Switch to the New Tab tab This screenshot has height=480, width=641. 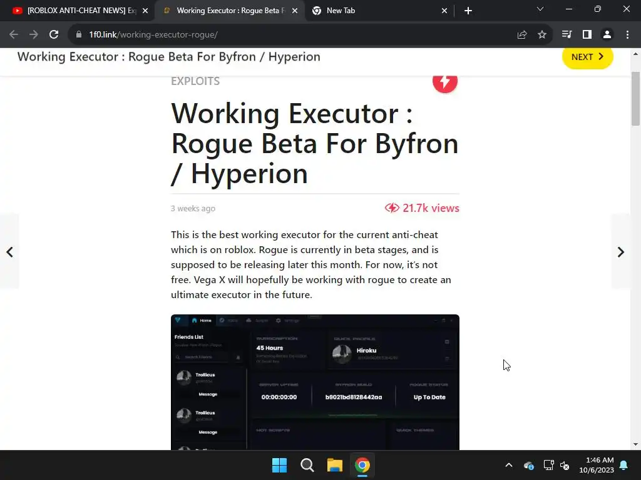click(379, 11)
